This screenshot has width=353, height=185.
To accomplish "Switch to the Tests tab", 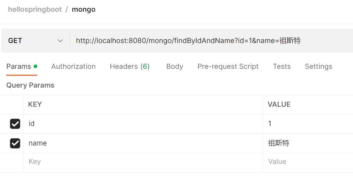I will tap(282, 66).
